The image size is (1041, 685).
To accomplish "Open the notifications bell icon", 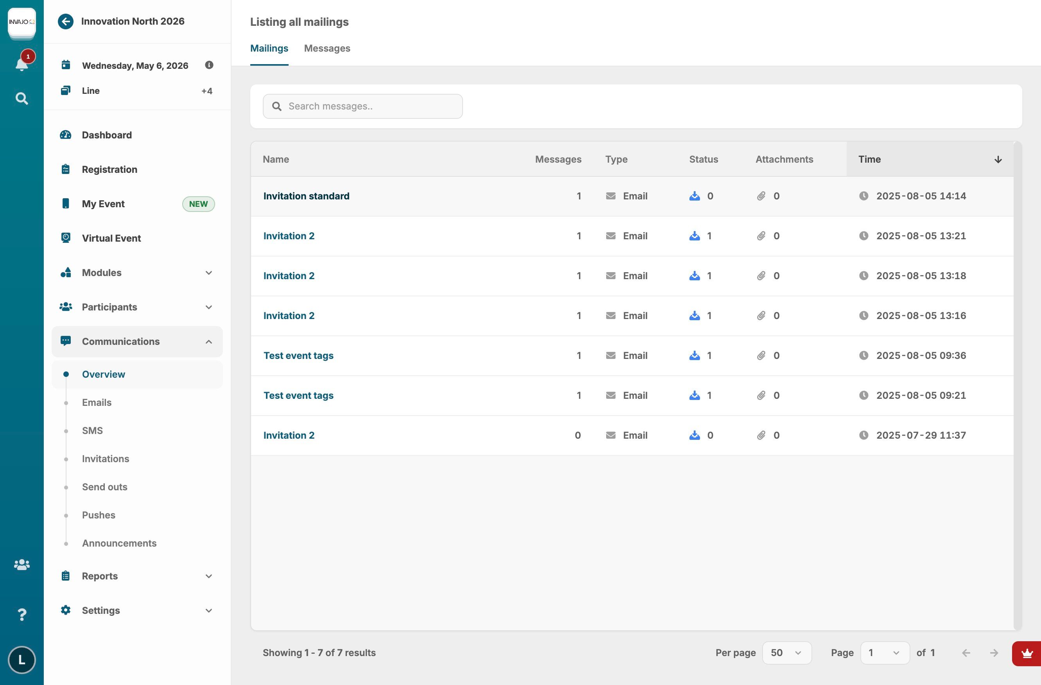I will [22, 64].
